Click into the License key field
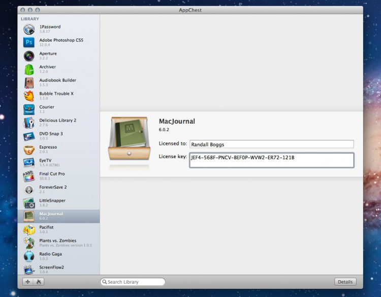The height and width of the screenshot is (297, 381). (272, 160)
